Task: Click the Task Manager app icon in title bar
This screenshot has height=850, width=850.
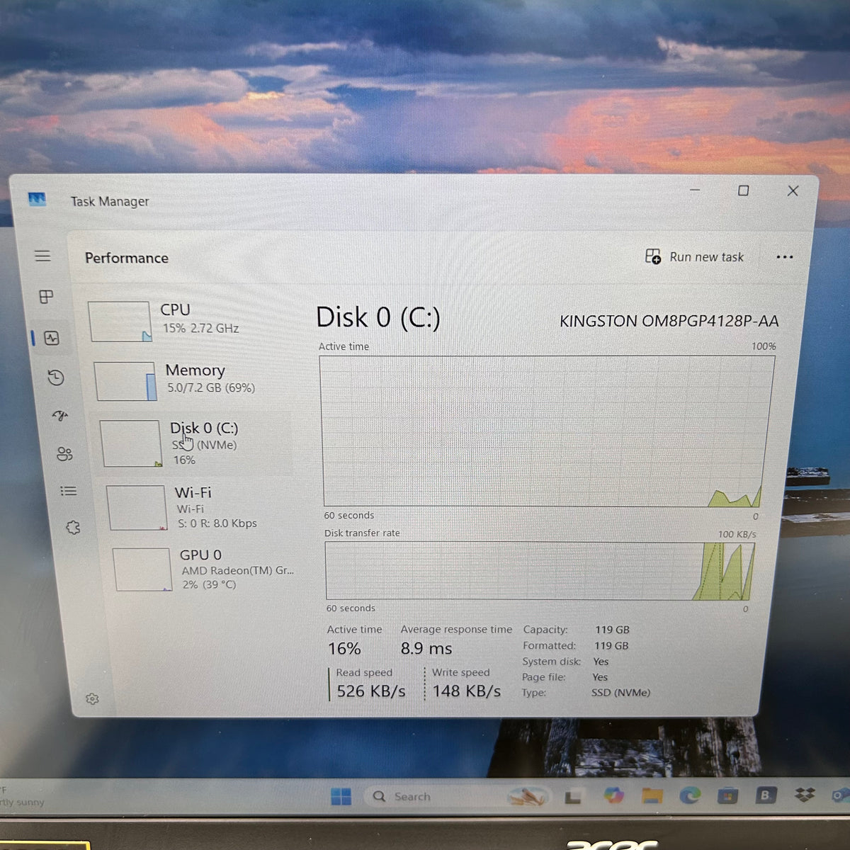Action: click(x=37, y=199)
